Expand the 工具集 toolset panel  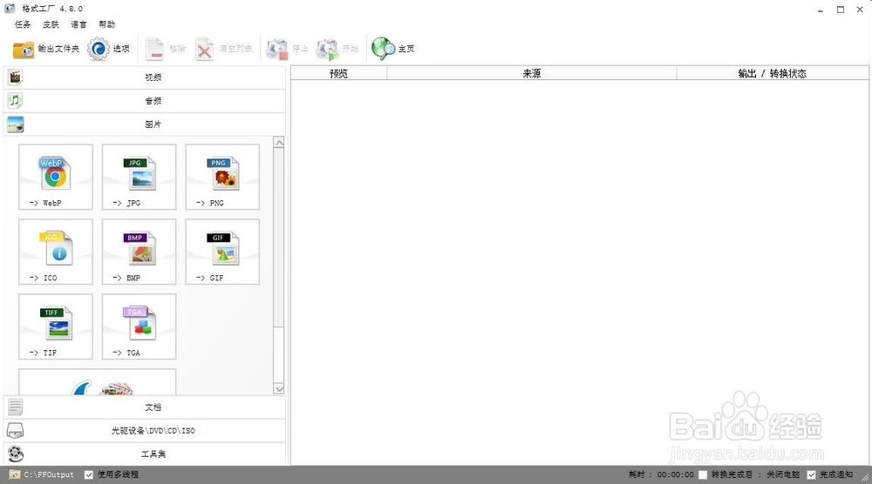[145, 454]
